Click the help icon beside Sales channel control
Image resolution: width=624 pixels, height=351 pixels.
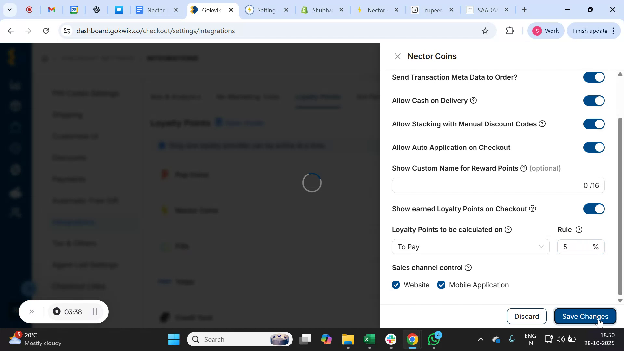point(468,268)
